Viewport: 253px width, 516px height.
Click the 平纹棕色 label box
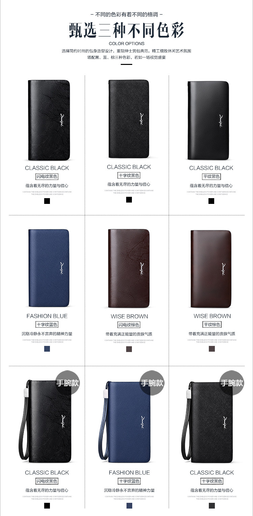pos(212,325)
